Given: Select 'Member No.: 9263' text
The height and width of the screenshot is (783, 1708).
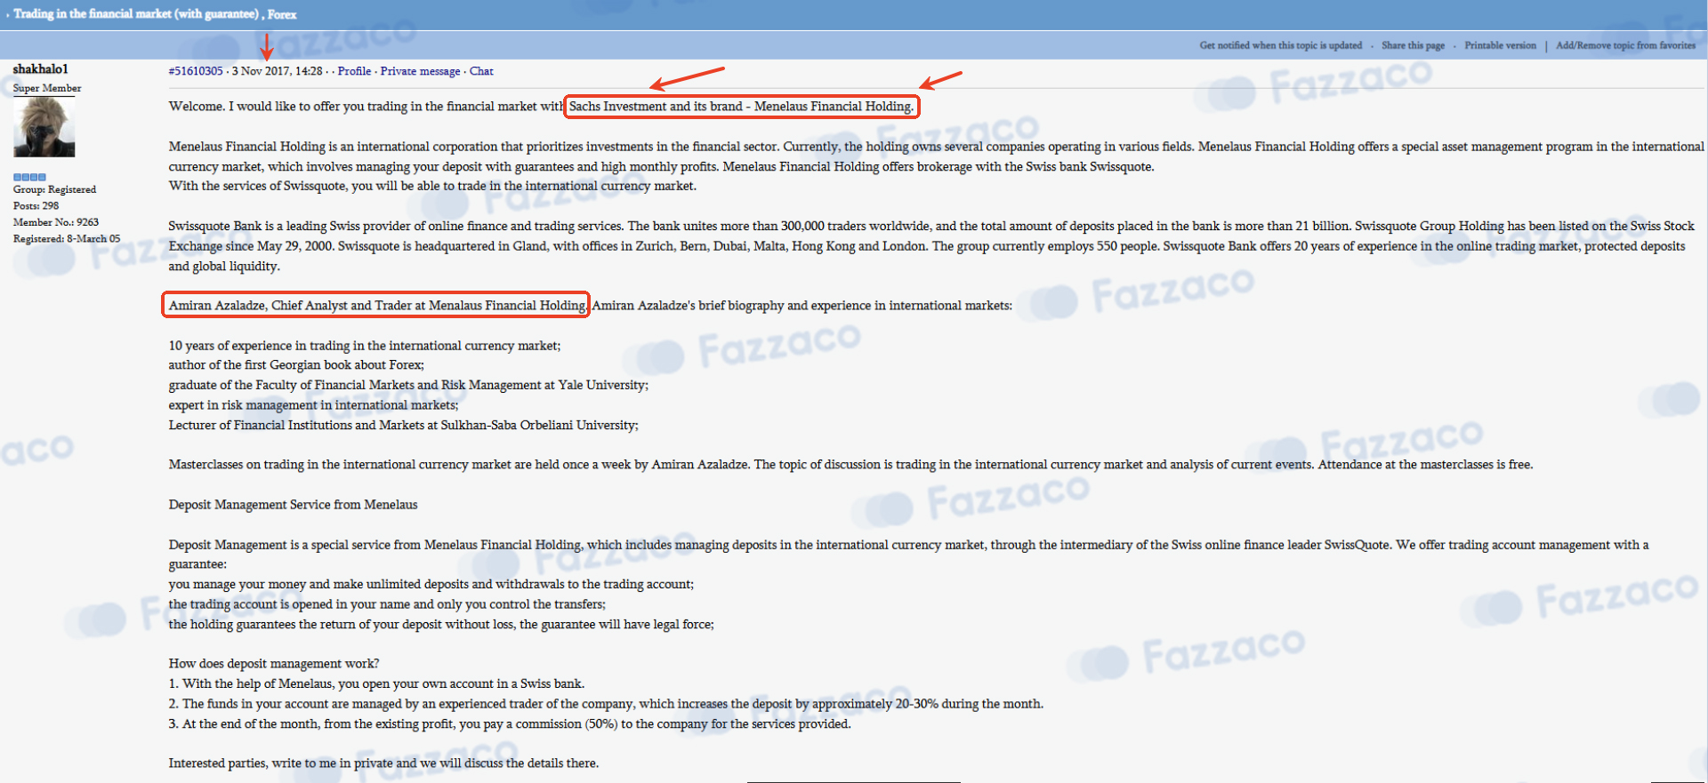Looking at the screenshot, I should [55, 222].
